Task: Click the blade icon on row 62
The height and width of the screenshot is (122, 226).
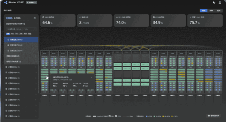Action: point(8,40)
